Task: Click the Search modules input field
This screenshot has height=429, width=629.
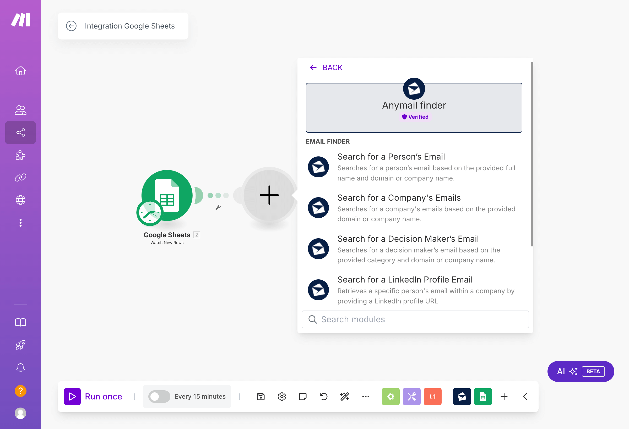Action: [x=415, y=319]
